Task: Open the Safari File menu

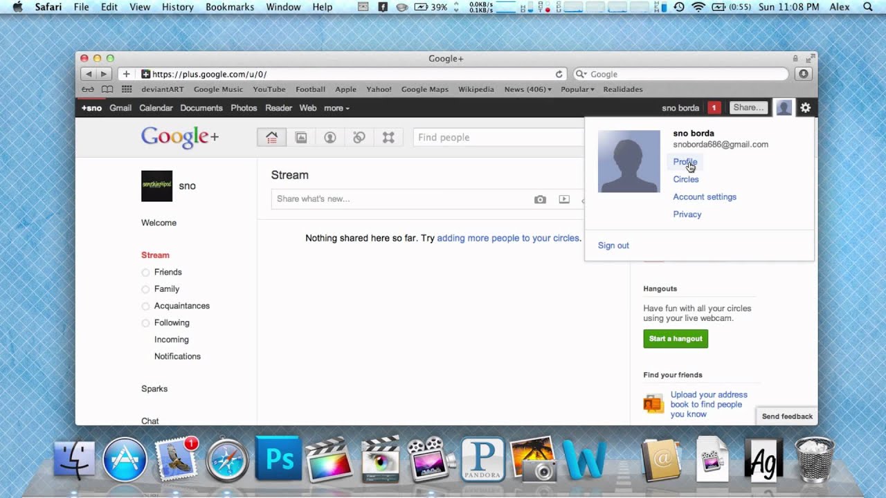Action: click(81, 7)
